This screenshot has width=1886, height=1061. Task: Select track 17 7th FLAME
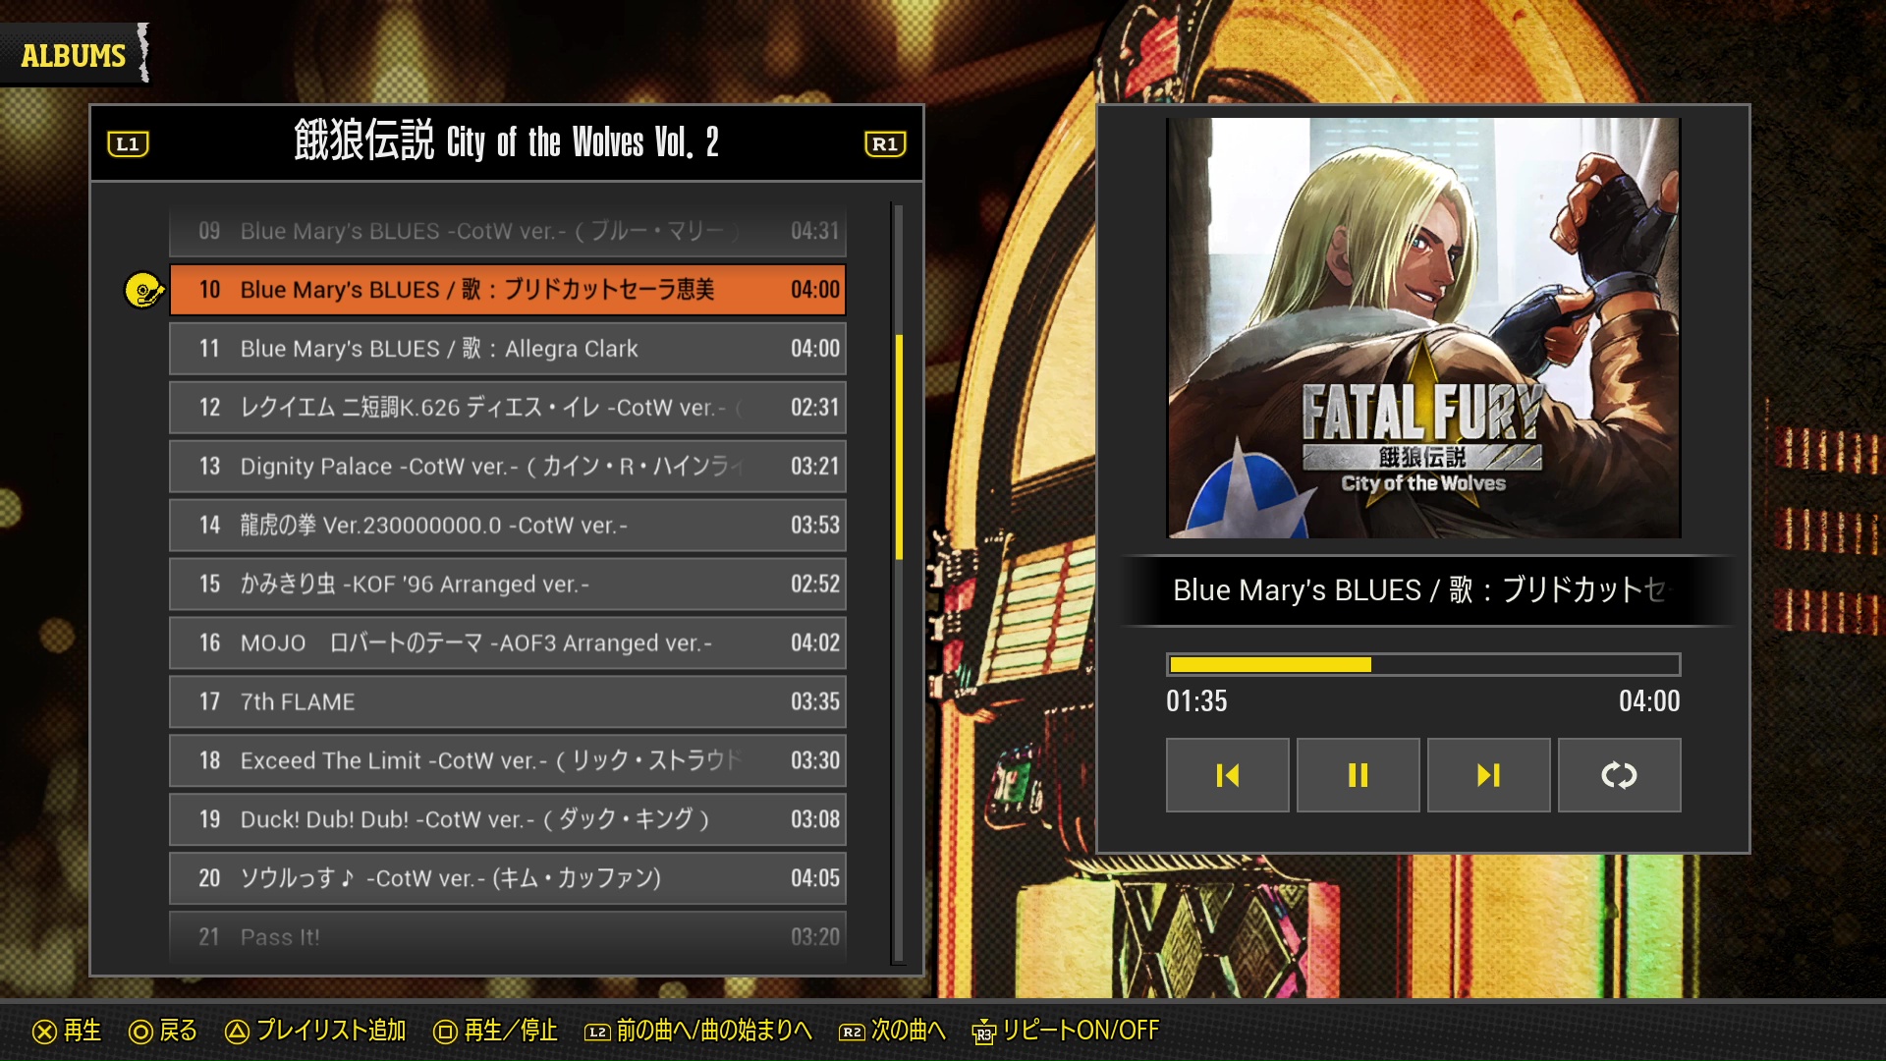(x=508, y=702)
